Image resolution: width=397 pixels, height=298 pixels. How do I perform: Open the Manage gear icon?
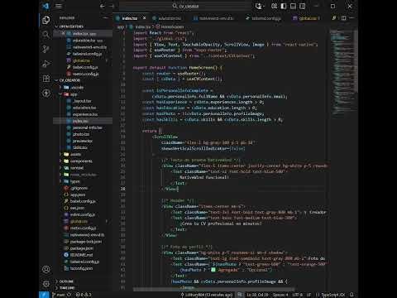(46, 284)
